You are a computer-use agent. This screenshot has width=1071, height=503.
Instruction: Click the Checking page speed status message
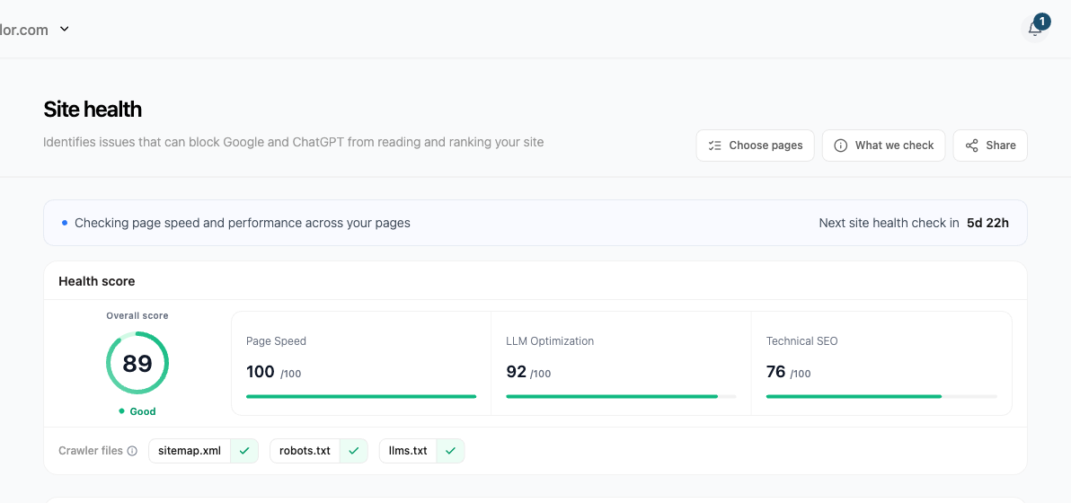click(x=243, y=223)
